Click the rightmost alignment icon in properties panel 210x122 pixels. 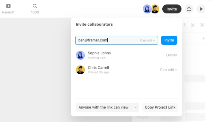[x=202, y=25]
